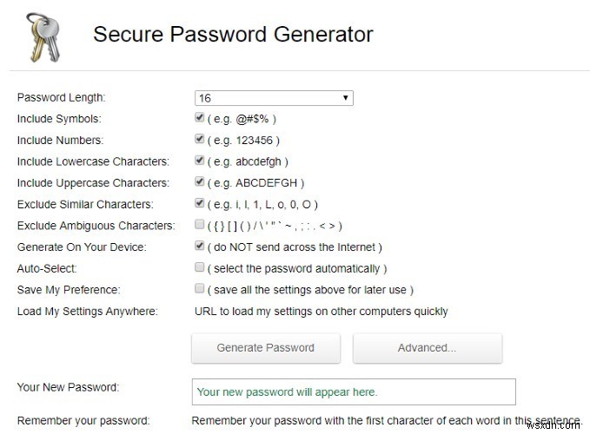Toggle the Include Symbols checkbox
This screenshot has height=434, width=590.
[200, 118]
